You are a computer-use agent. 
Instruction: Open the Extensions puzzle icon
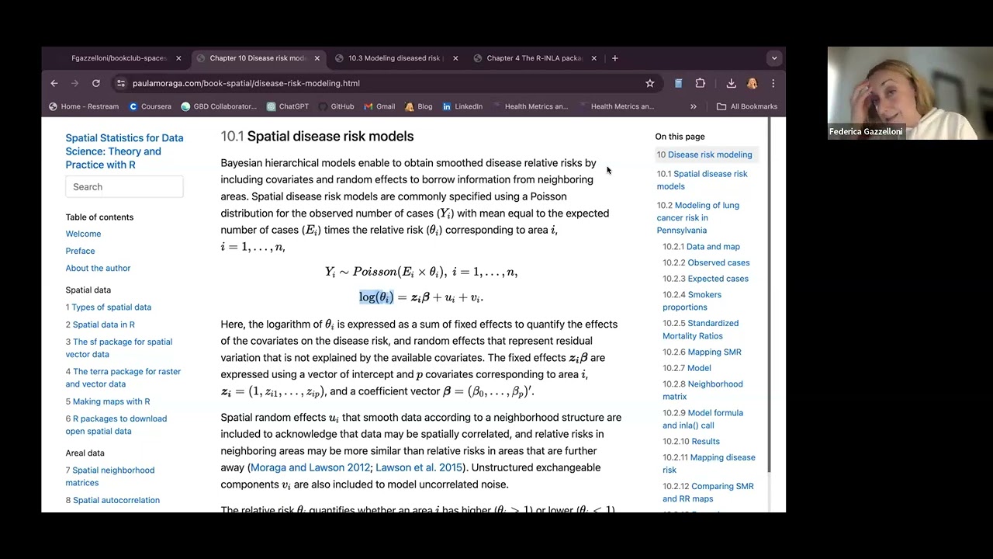coord(701,83)
